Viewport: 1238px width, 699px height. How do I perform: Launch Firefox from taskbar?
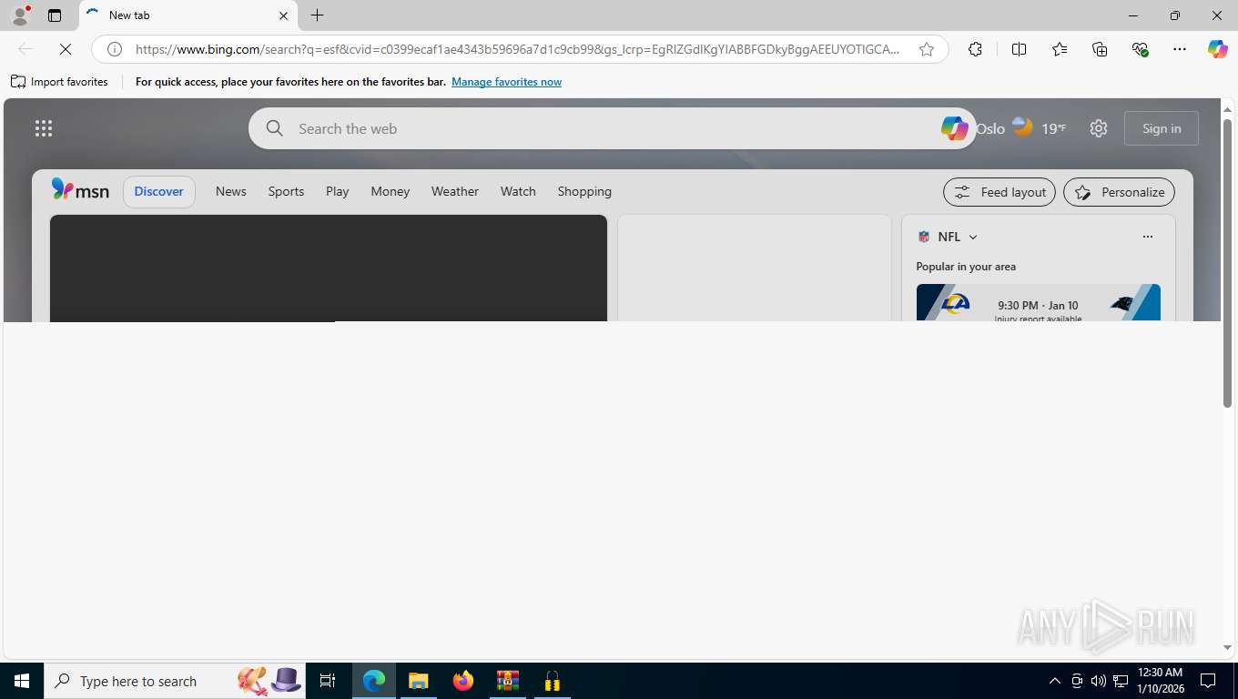point(463,681)
